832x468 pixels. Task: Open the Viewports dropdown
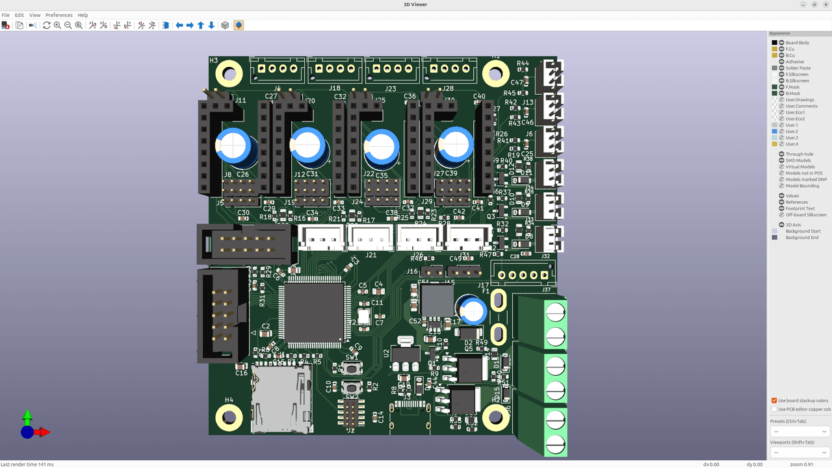click(x=799, y=452)
